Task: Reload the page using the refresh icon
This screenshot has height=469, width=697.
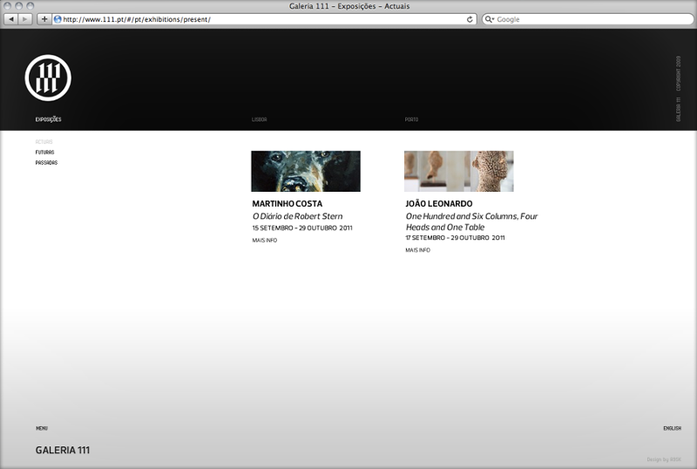Action: (470, 19)
